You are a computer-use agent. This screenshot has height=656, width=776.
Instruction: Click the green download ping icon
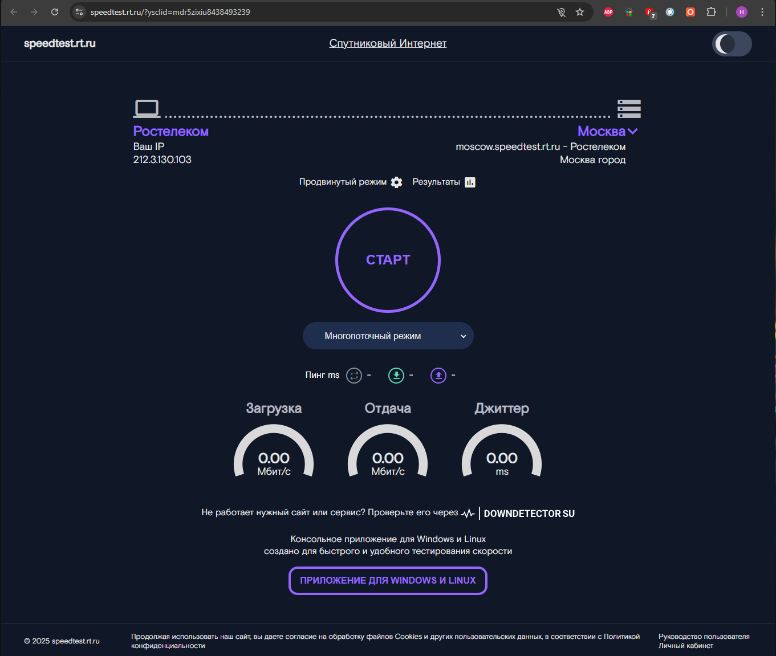pyautogui.click(x=396, y=376)
